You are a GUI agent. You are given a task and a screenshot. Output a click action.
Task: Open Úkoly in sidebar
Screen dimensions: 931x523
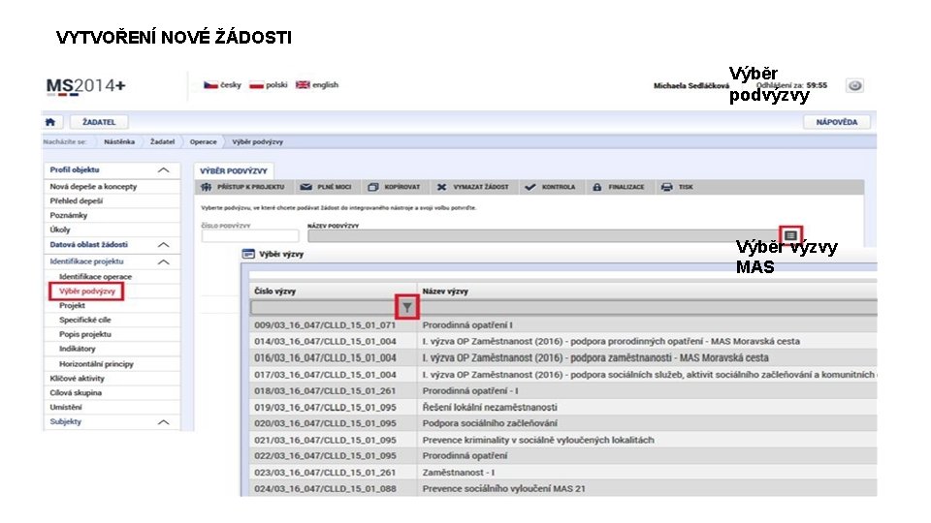click(59, 230)
